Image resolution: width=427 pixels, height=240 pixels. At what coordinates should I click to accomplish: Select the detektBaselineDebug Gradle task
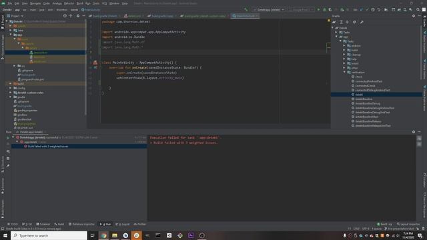tap(368, 103)
